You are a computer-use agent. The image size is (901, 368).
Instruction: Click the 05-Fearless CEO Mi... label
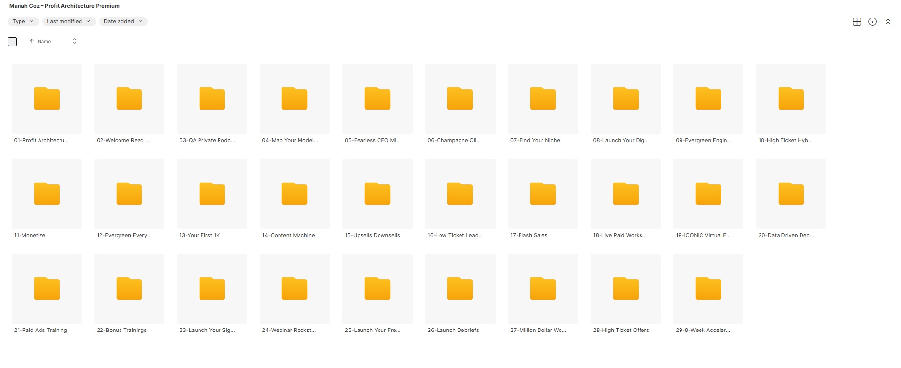tap(373, 140)
